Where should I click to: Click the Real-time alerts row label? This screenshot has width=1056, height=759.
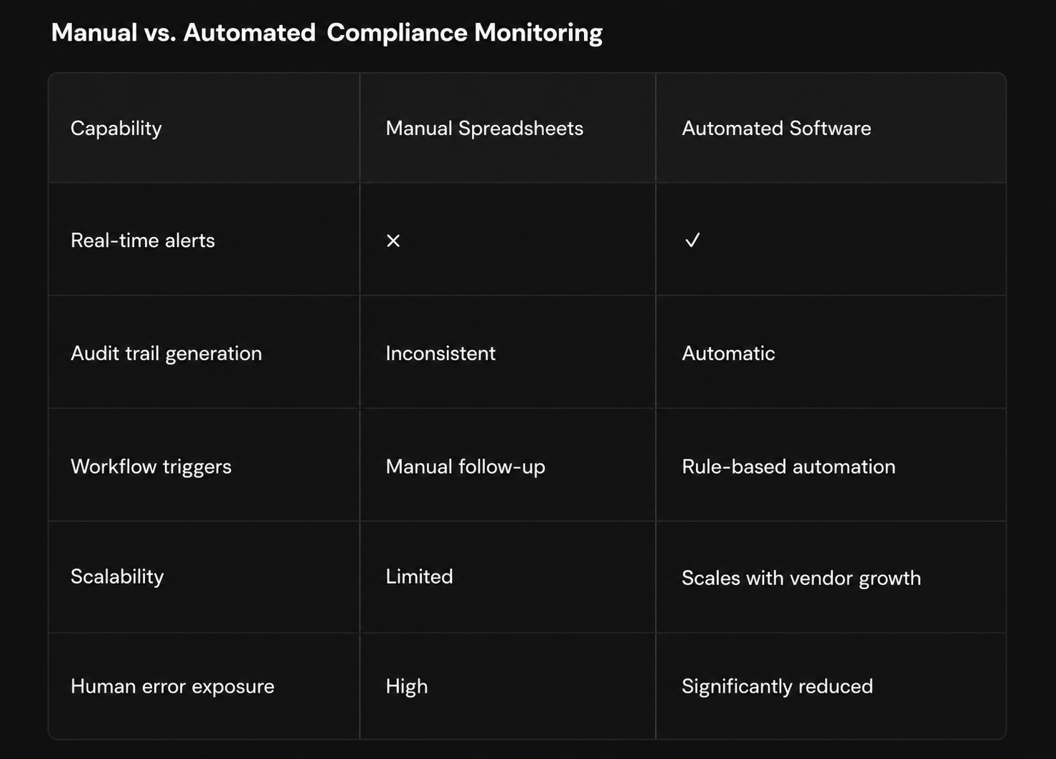click(x=143, y=241)
